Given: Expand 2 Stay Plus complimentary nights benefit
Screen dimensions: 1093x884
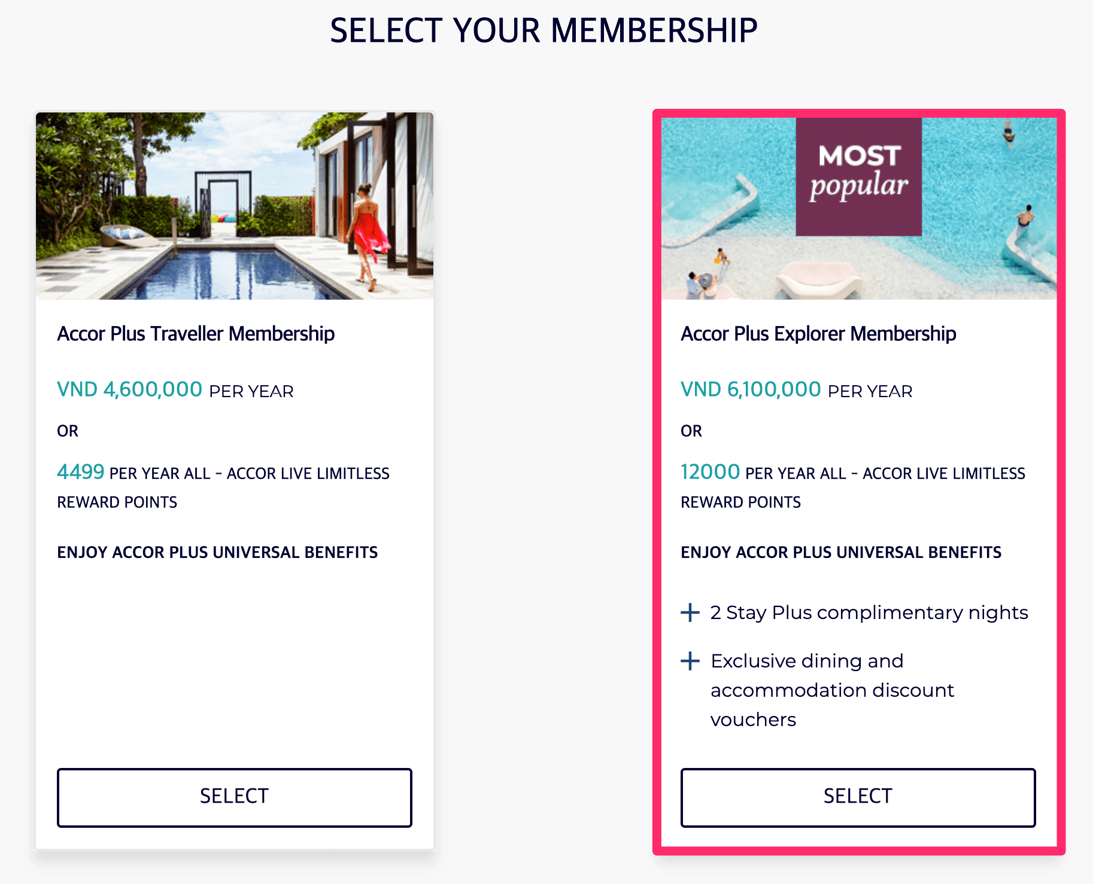Looking at the screenshot, I should point(869,612).
